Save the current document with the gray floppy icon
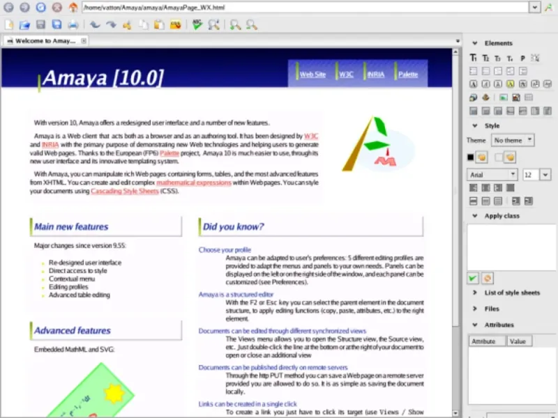The width and height of the screenshot is (558, 418). [x=40, y=24]
